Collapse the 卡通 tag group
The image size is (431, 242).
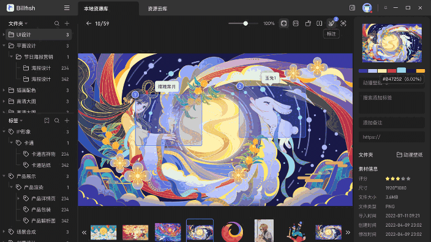pos(11,142)
